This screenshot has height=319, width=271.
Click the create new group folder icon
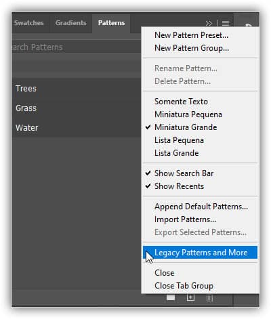coord(171,298)
